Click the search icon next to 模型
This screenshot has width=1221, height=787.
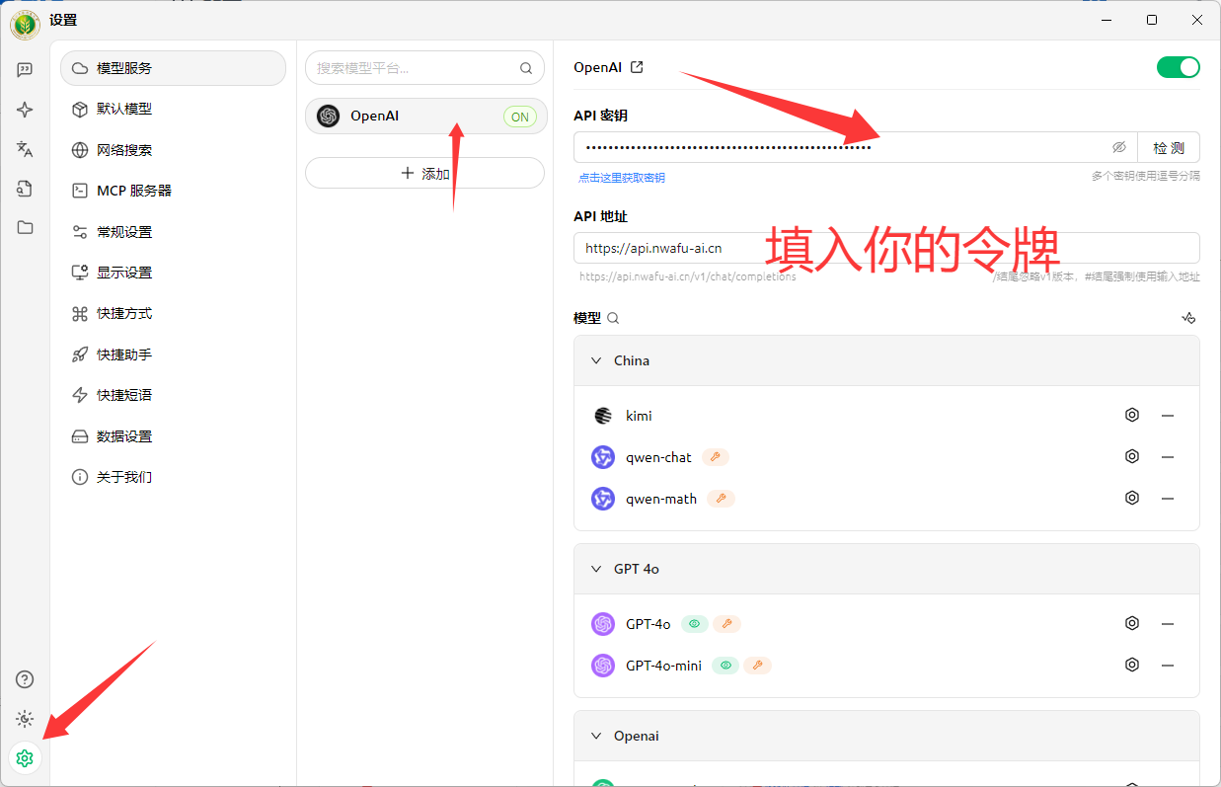click(613, 318)
